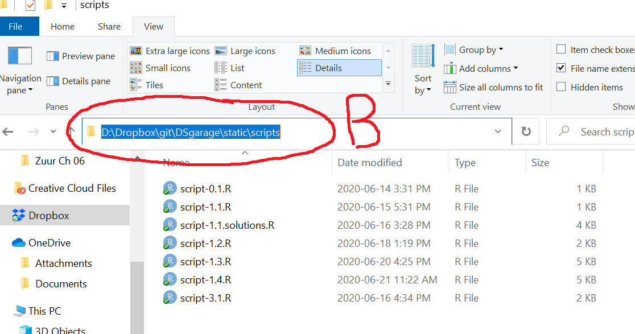Select the View ribbon tab
This screenshot has height=334, width=635.
point(154,26)
